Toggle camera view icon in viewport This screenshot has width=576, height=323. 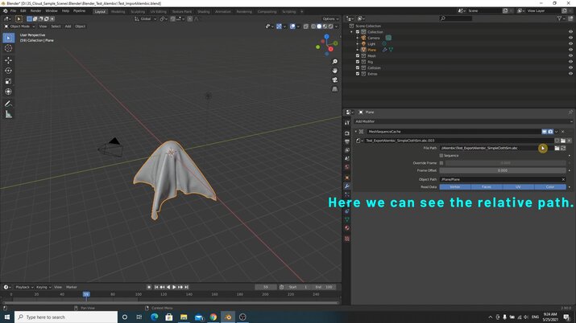[x=334, y=80]
